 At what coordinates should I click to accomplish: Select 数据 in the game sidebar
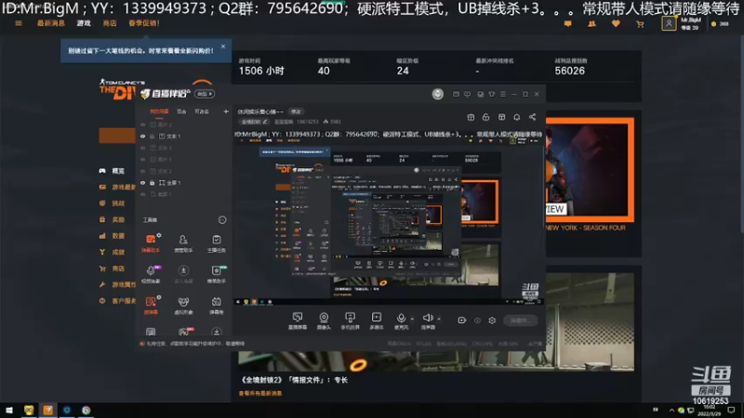[x=118, y=236]
